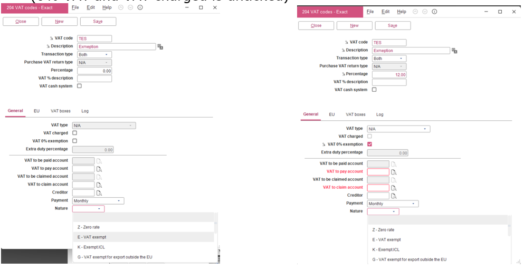Click VAT % description field in left window

pyautogui.click(x=94, y=79)
